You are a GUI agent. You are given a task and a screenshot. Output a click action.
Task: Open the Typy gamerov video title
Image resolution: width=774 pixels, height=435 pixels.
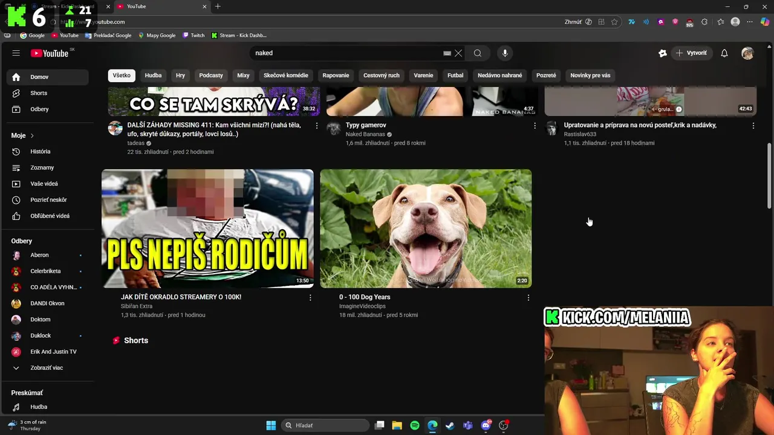coord(366,125)
